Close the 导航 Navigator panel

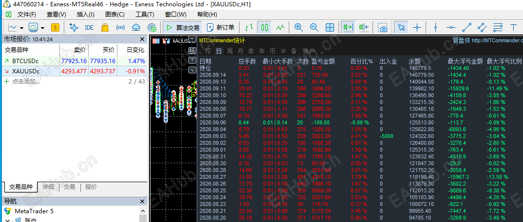tap(142, 201)
